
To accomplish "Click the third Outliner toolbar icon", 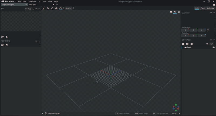I will (192, 44).
